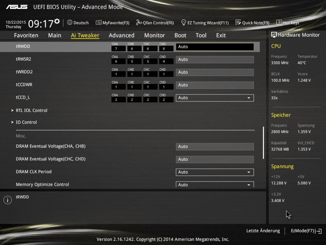This screenshot has width=326, height=245.
Task: Open the Monitor tab
Action: pyautogui.click(x=155, y=35)
